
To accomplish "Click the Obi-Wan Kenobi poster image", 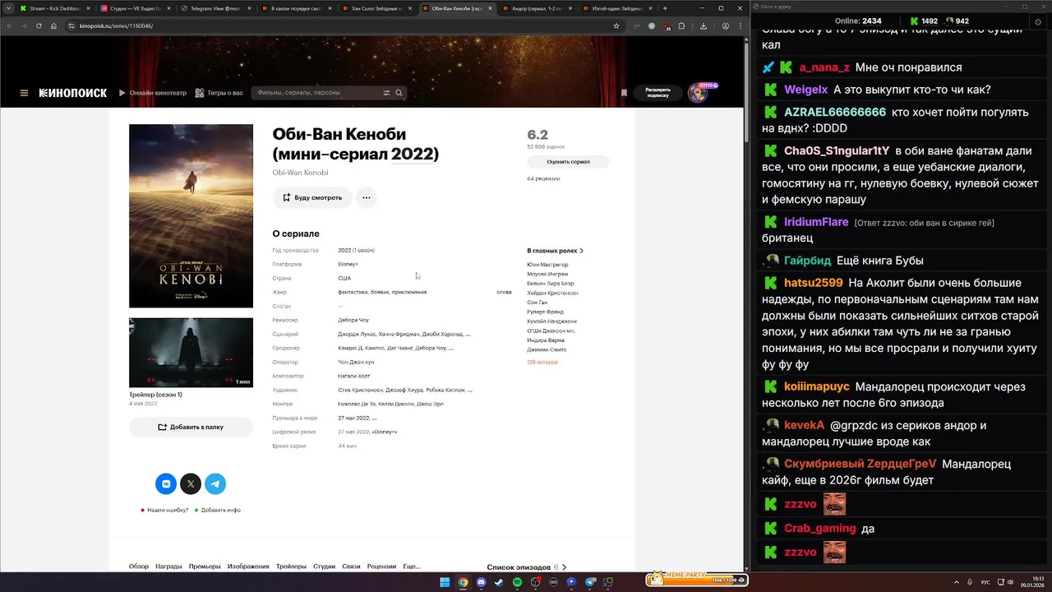I will [191, 215].
